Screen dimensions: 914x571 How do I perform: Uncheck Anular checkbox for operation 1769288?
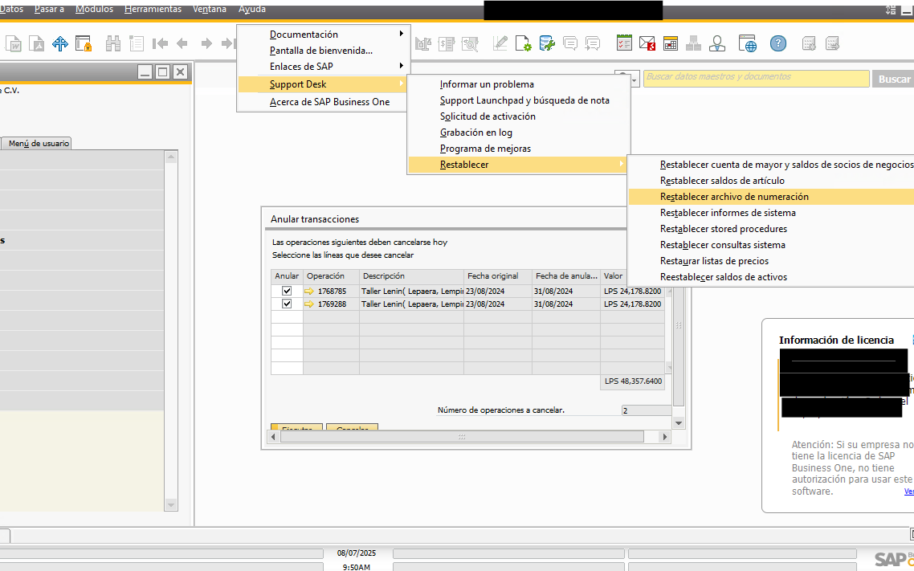(x=287, y=304)
